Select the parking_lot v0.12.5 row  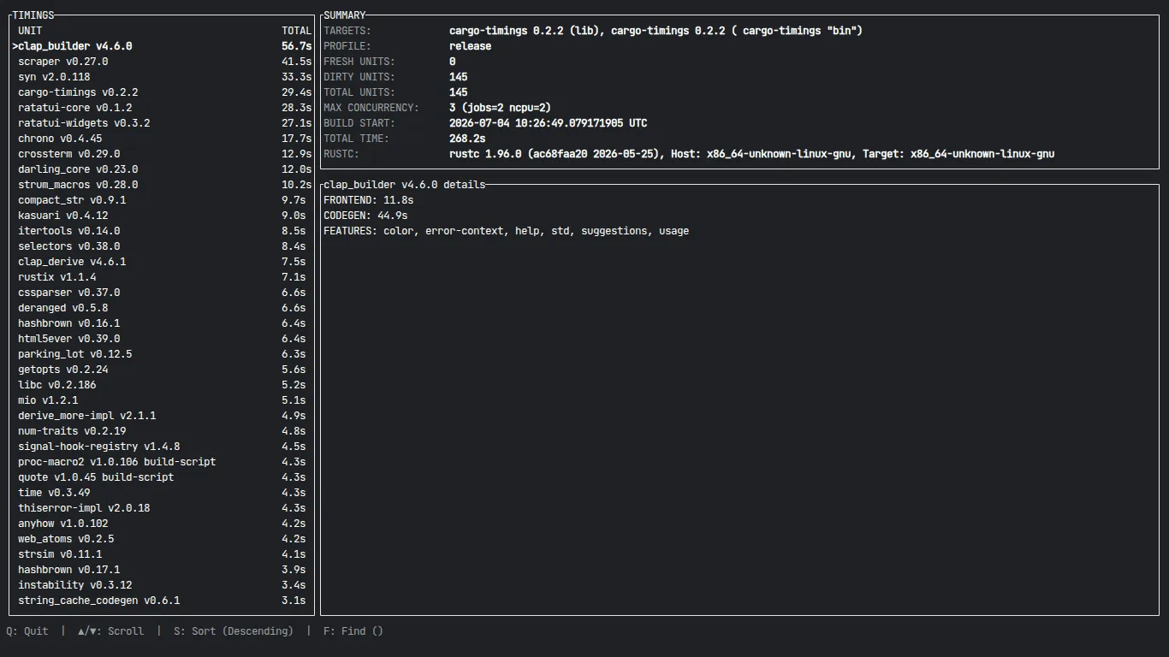coord(162,354)
